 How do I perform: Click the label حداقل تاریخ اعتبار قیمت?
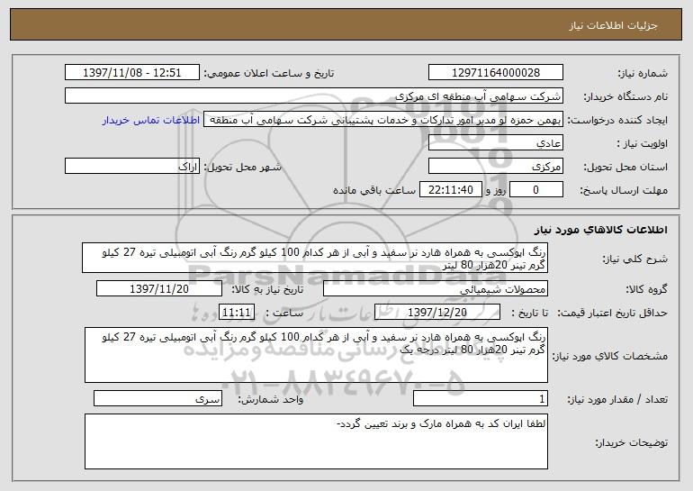(613, 314)
